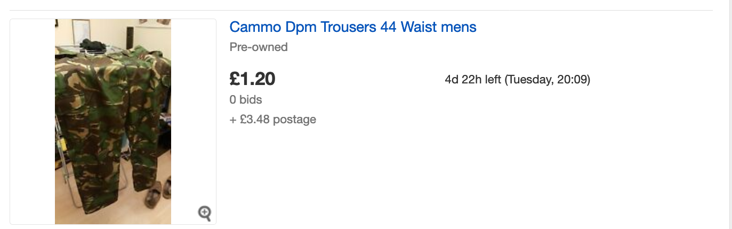The height and width of the screenshot is (229, 732).
Task: Click the £1.20 current price
Action: 252,79
